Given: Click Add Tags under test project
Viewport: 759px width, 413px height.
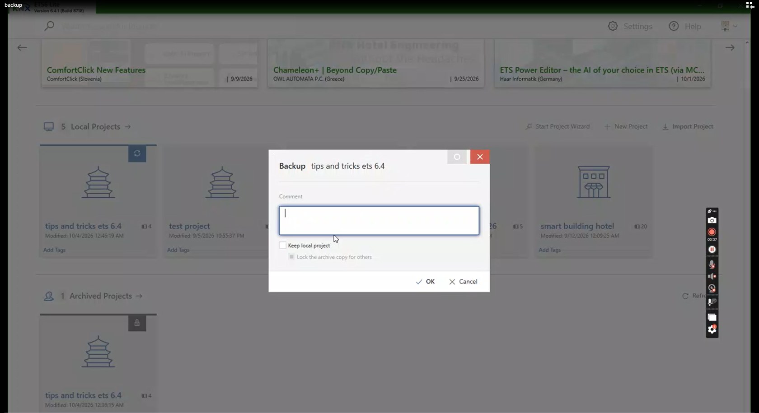Looking at the screenshot, I should click(178, 250).
